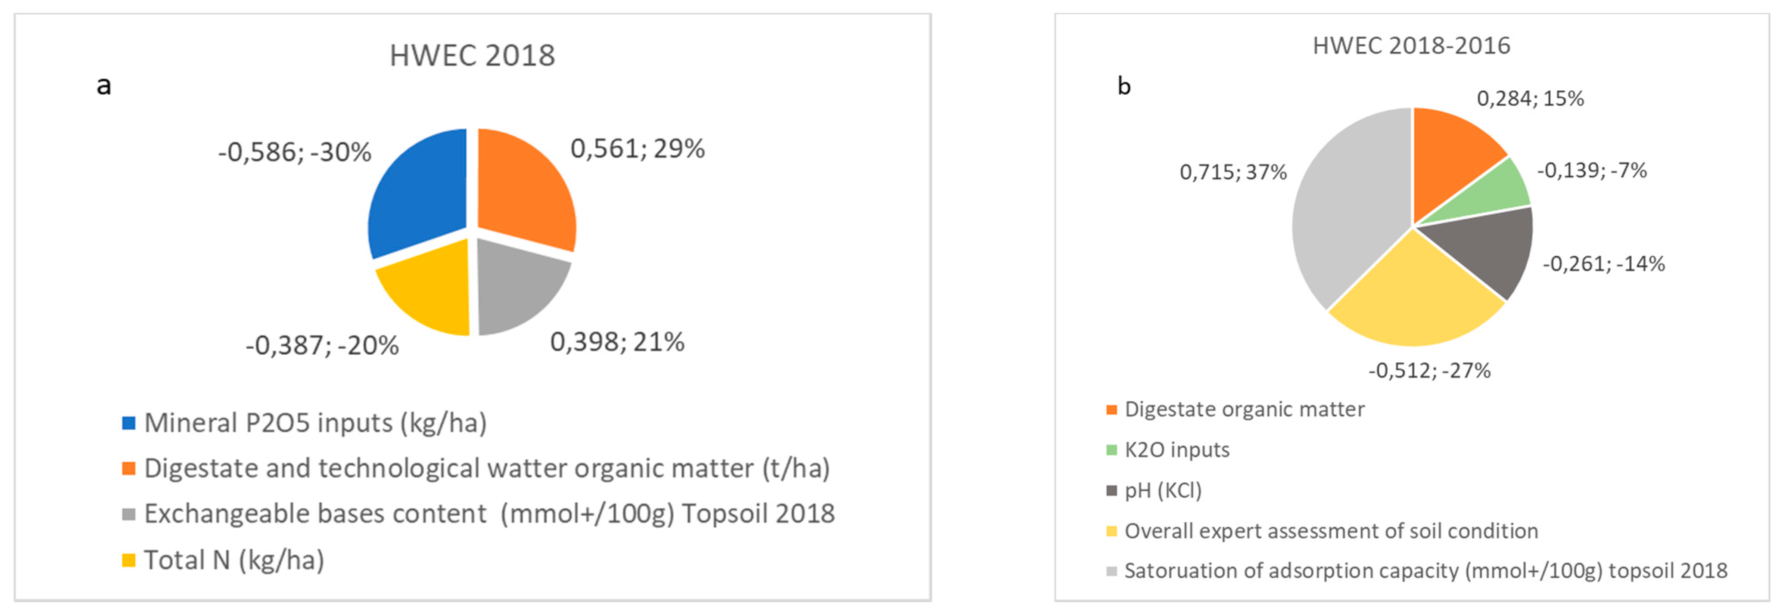Click the blue Mineral P2O5 legend swatch
1783x613 pixels.
[x=129, y=423]
